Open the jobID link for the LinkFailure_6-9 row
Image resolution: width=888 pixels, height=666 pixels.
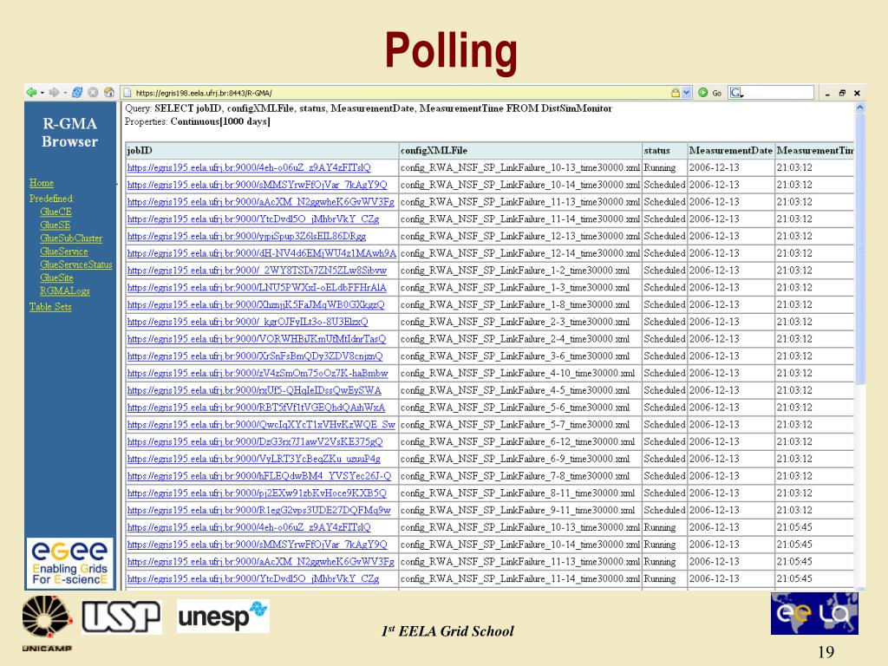254,459
